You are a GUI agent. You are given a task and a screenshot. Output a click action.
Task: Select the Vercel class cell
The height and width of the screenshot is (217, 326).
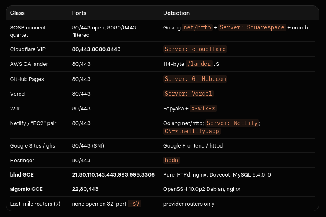[18, 94]
